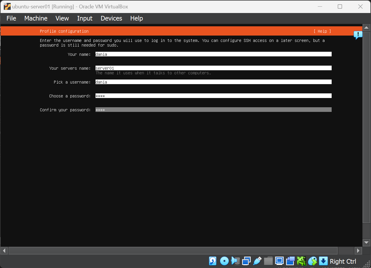Open the network adapters status icon
Image resolution: width=371 pixels, height=268 pixels.
click(246, 261)
